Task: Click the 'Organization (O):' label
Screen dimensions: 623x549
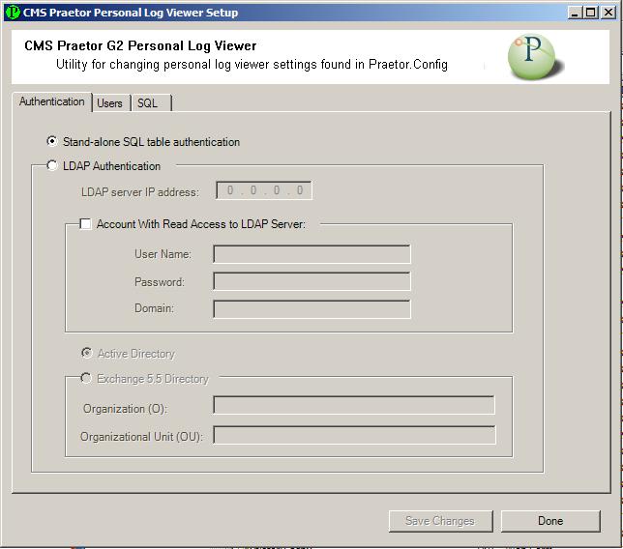Action: pos(125,409)
